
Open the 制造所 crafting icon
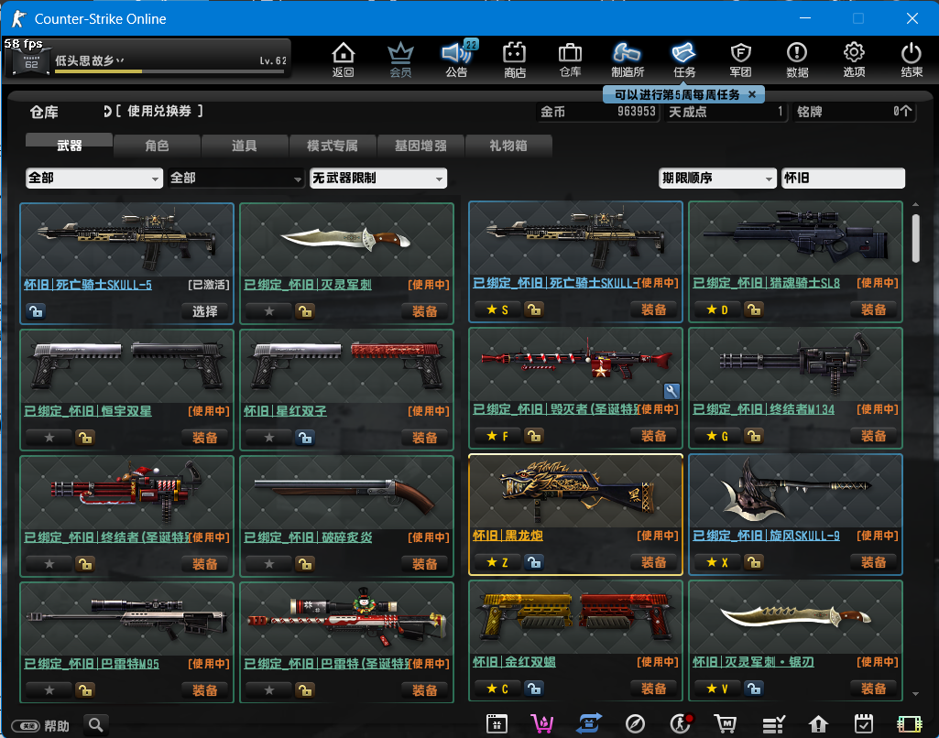(x=627, y=60)
